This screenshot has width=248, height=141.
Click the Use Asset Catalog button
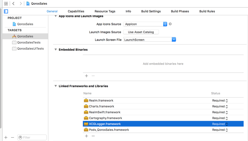[141, 32]
